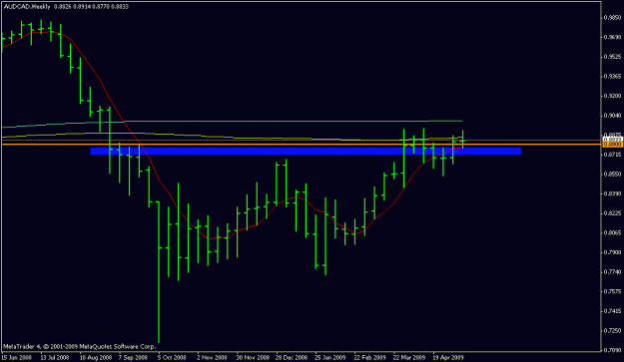Click the 0.7090 price axis label
This screenshot has height=362, width=624.
click(x=612, y=350)
